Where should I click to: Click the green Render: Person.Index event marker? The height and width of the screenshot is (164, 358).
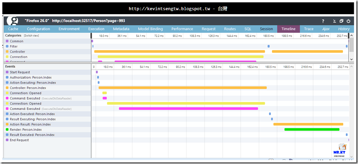click(x=7, y=130)
